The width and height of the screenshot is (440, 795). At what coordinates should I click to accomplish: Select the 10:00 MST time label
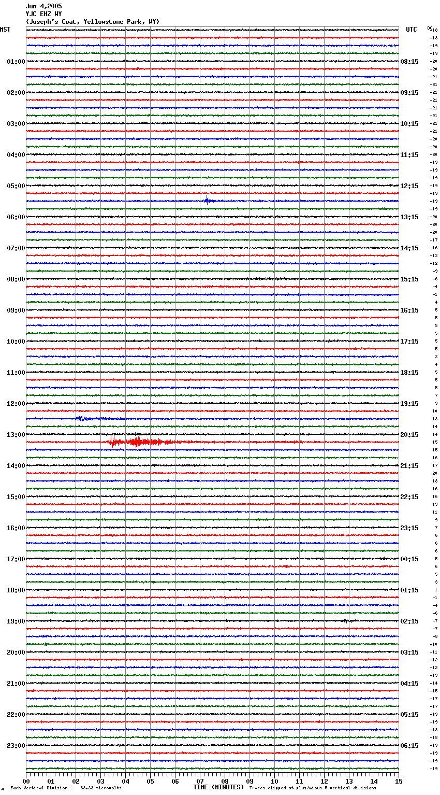point(16,342)
